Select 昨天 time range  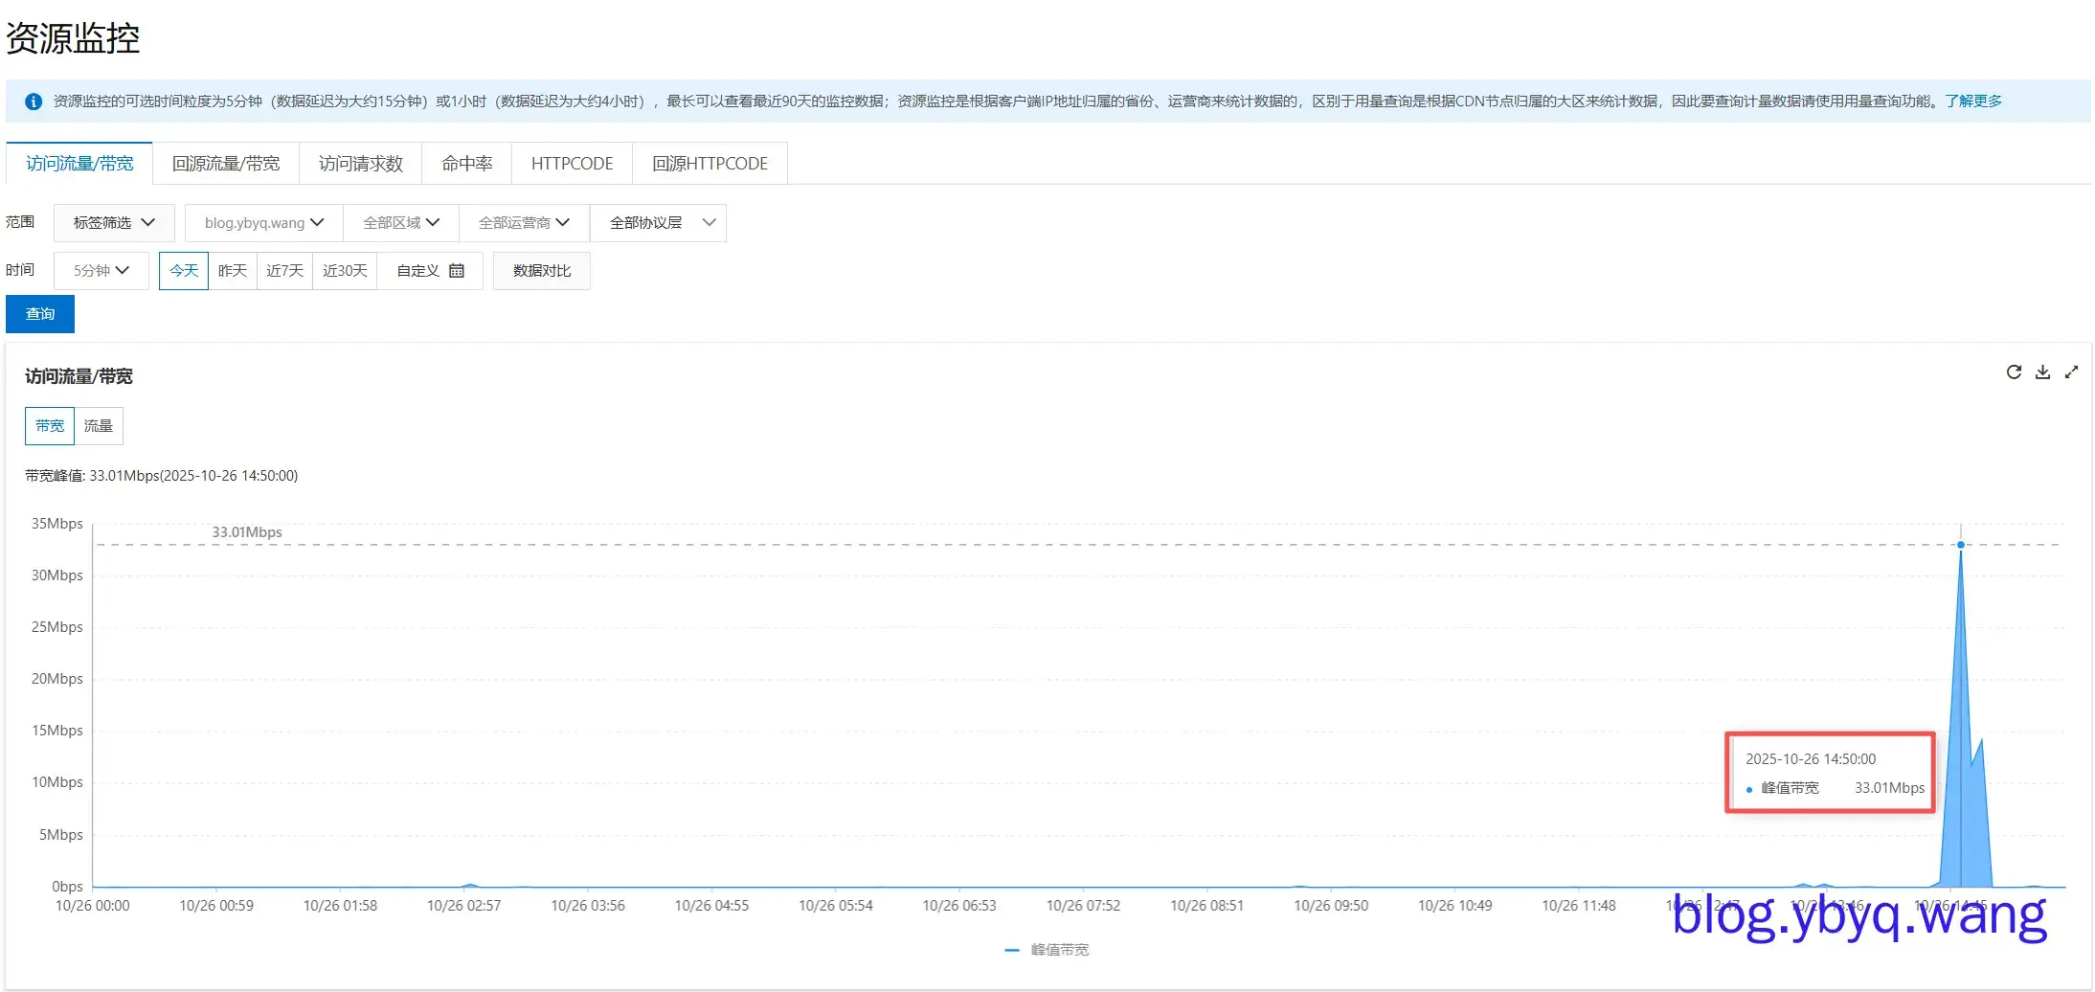click(x=233, y=271)
